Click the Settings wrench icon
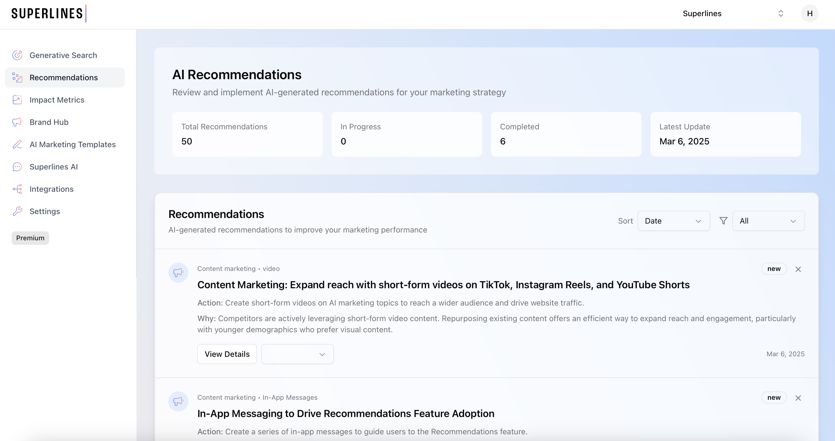Image resolution: width=835 pixels, height=441 pixels. (x=17, y=211)
